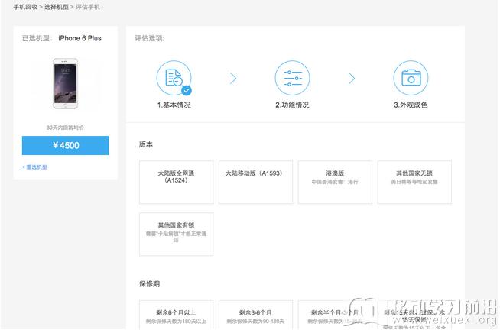Image resolution: width=500 pixels, height=330 pixels.
Task: Open step 3.外观成色 label
Action: coord(411,105)
